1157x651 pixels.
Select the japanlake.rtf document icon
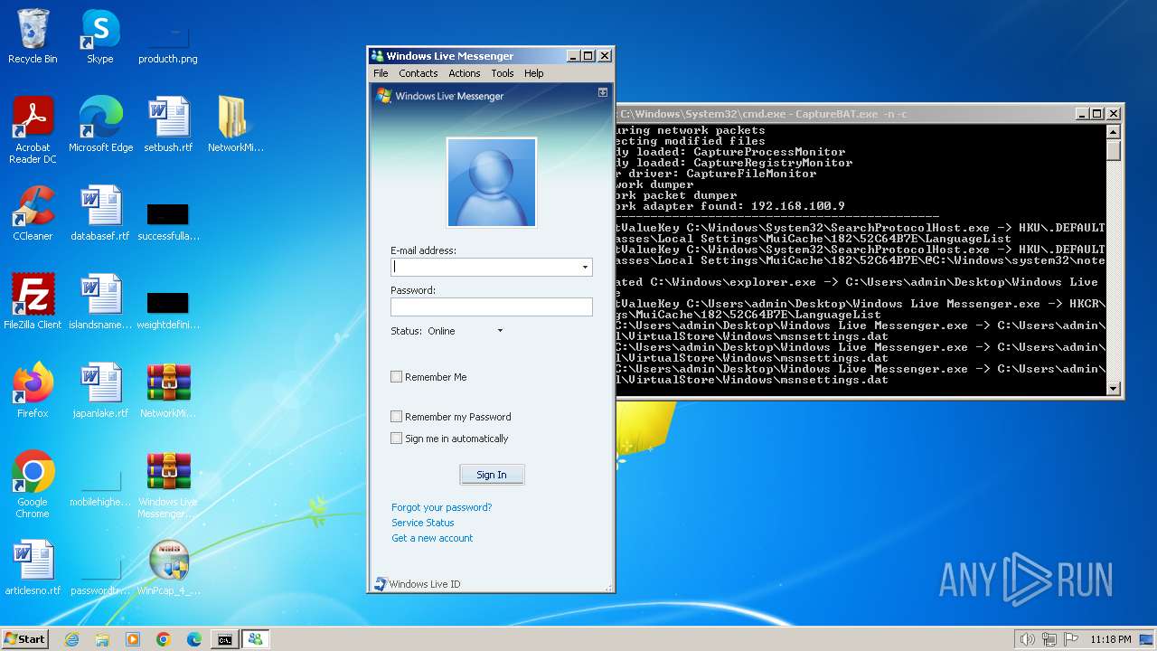click(x=100, y=391)
